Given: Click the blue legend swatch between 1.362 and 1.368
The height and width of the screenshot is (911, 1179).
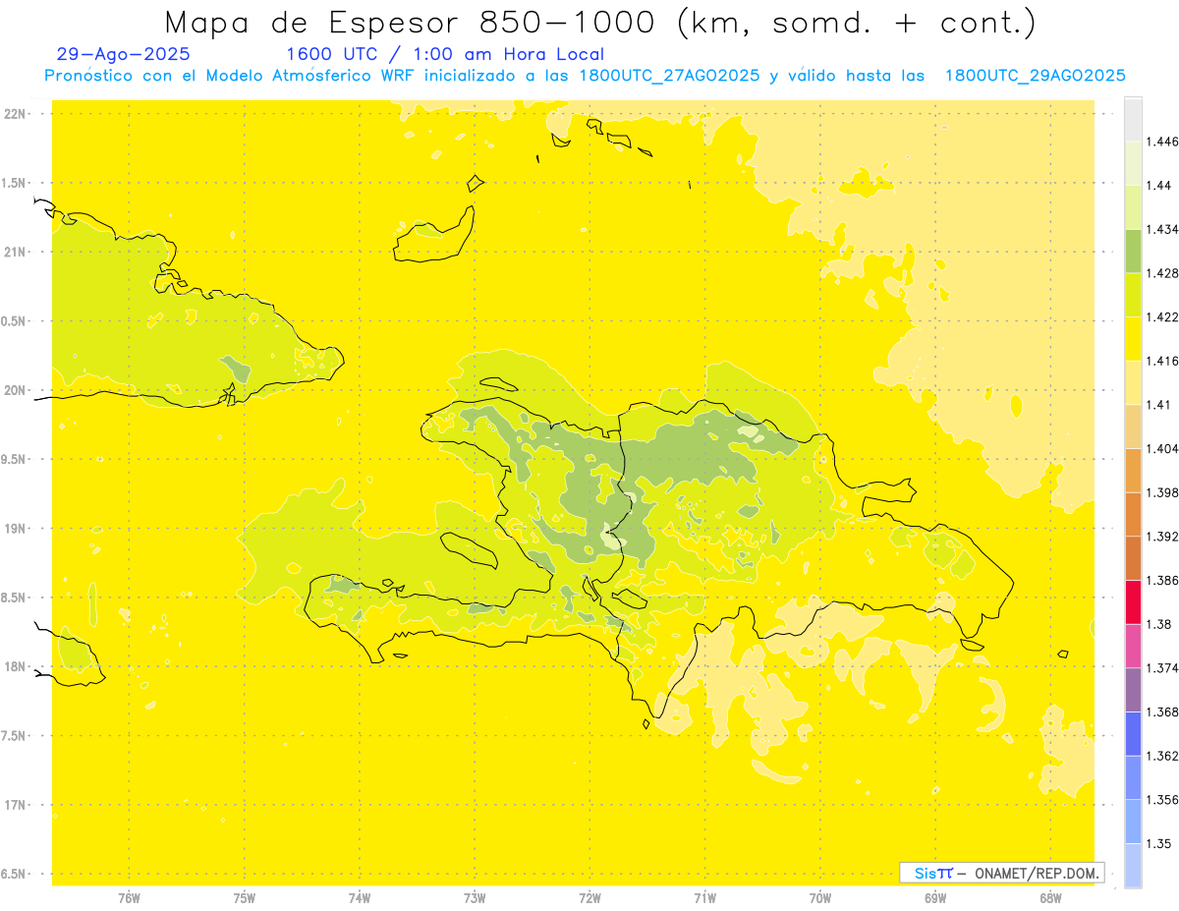Looking at the screenshot, I should pos(1133,733).
